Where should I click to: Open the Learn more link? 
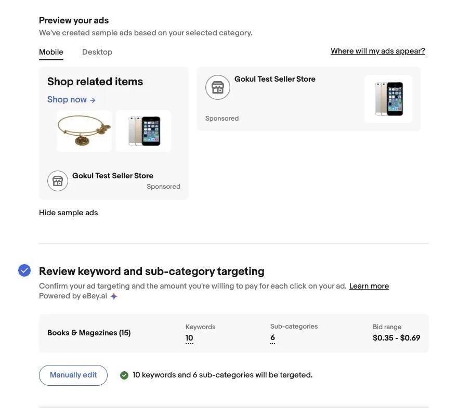369,286
